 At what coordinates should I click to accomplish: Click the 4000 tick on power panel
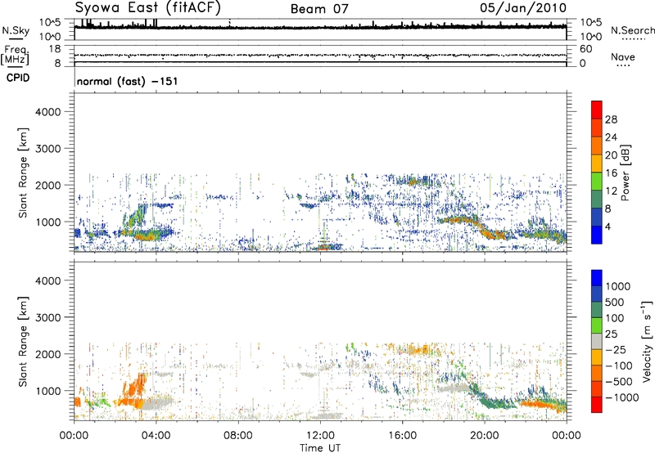[47, 112]
